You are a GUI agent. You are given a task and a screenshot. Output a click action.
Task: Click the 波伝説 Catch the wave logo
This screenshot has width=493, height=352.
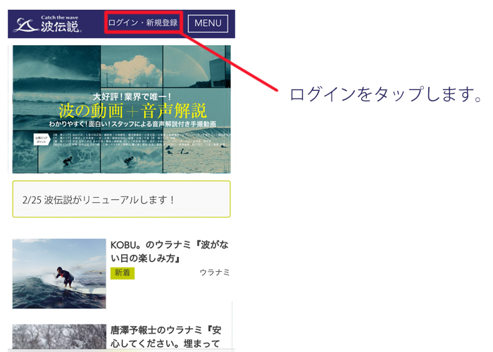point(47,24)
